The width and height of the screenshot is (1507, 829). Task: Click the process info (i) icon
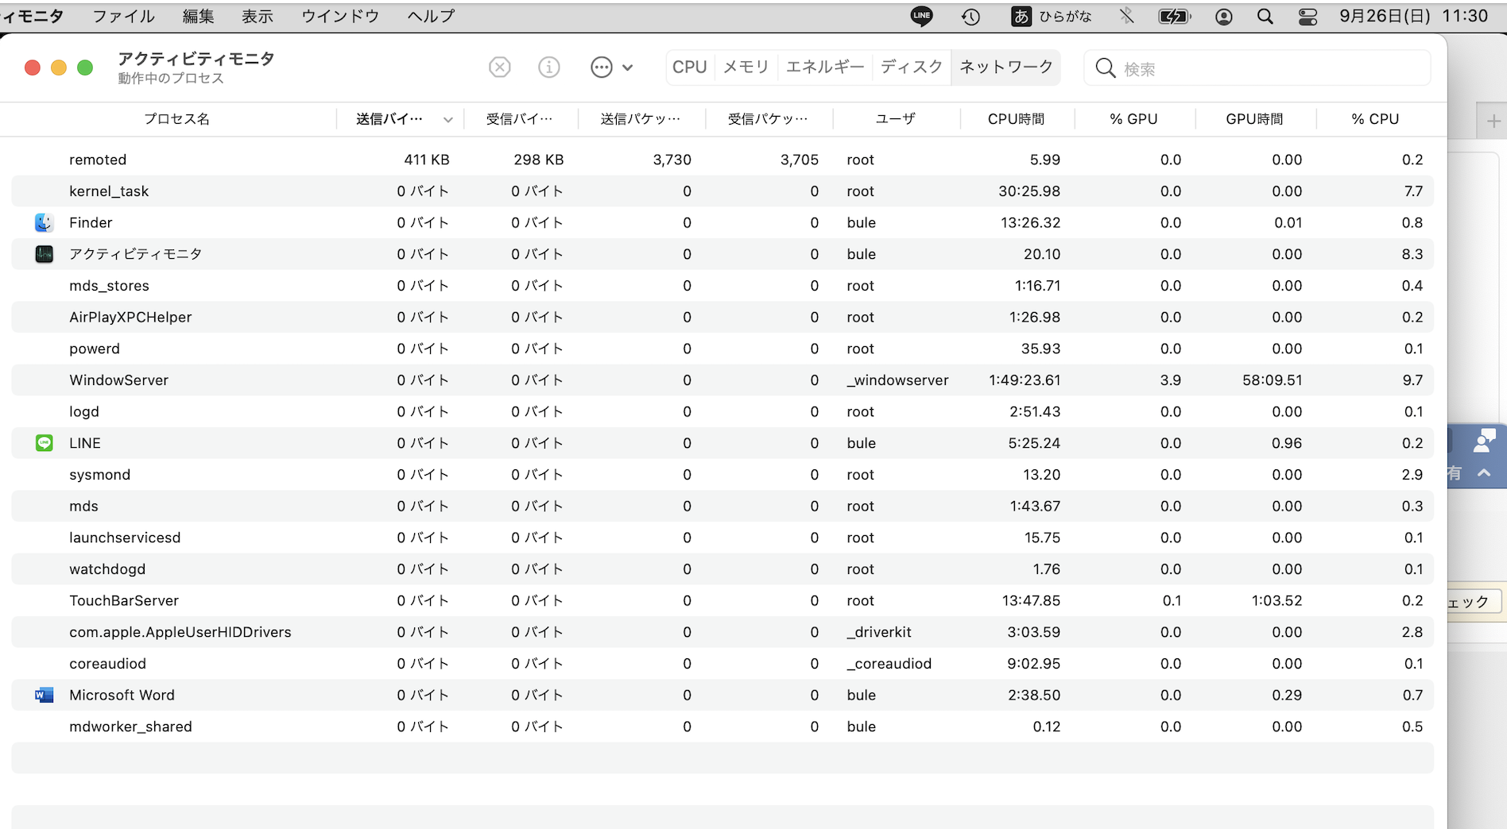(548, 67)
